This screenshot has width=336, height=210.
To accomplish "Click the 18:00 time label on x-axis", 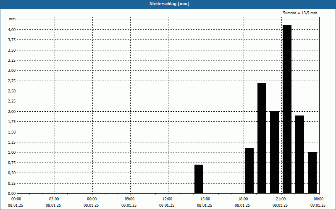I will 243,199.
